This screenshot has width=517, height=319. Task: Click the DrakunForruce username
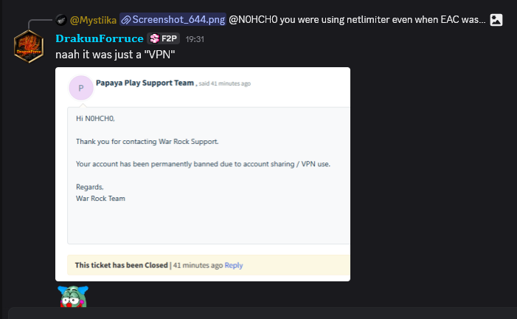pos(100,38)
